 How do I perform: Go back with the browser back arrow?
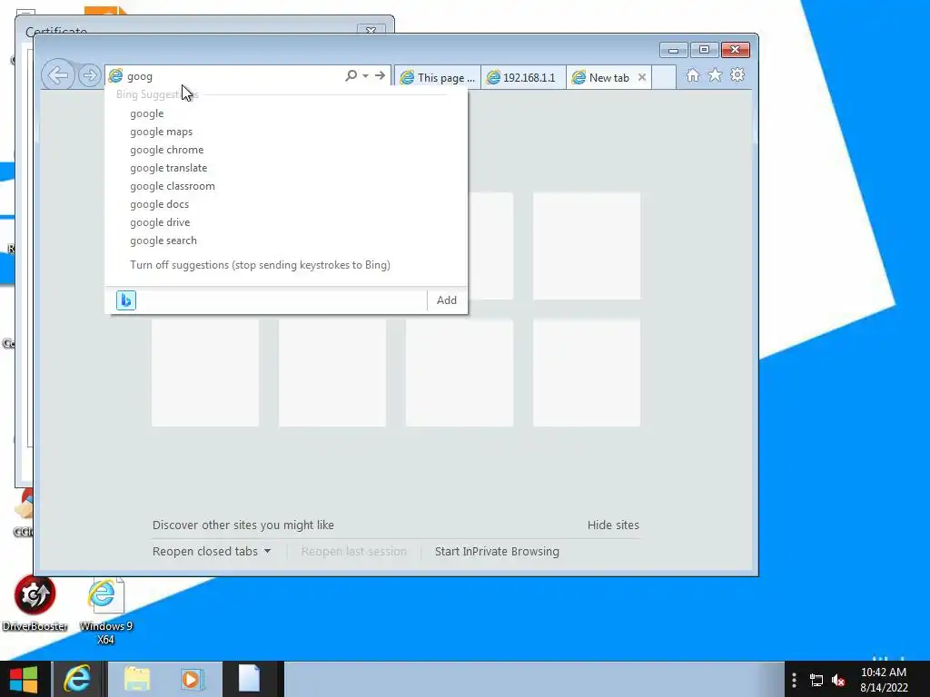[57, 76]
